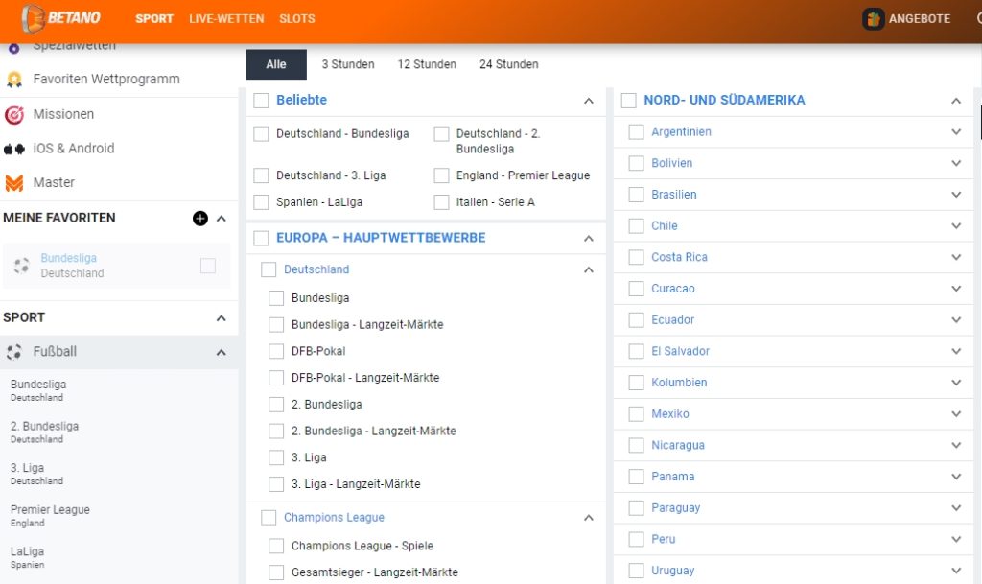Tick the England - Premier League checkbox
Image resolution: width=982 pixels, height=584 pixels.
pyautogui.click(x=441, y=175)
